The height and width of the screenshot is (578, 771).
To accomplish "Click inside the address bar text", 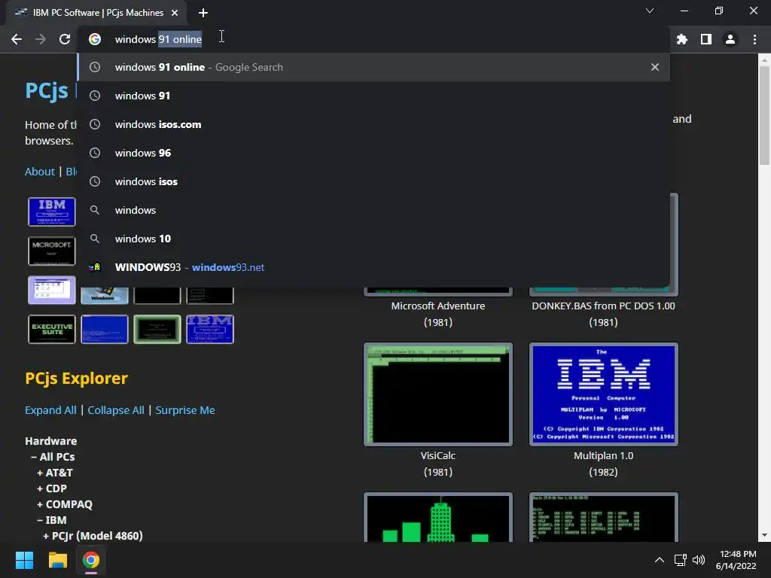I will 158,39.
